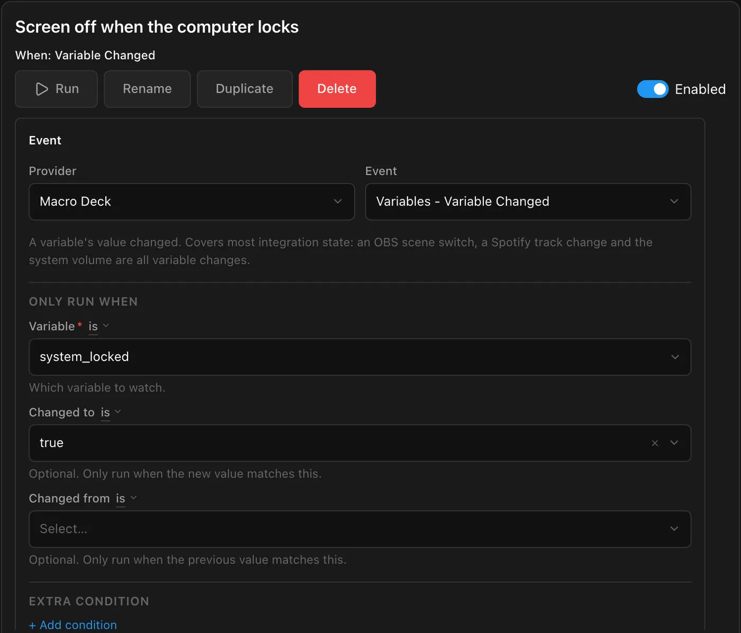This screenshot has height=633, width=741.
Task: Open the Event dropdown Variables - Variable Changed
Action: coord(528,202)
